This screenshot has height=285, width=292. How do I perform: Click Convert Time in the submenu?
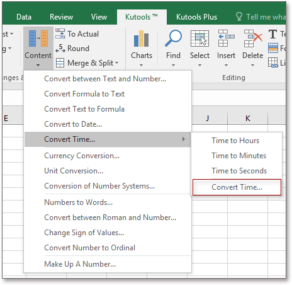click(x=237, y=187)
